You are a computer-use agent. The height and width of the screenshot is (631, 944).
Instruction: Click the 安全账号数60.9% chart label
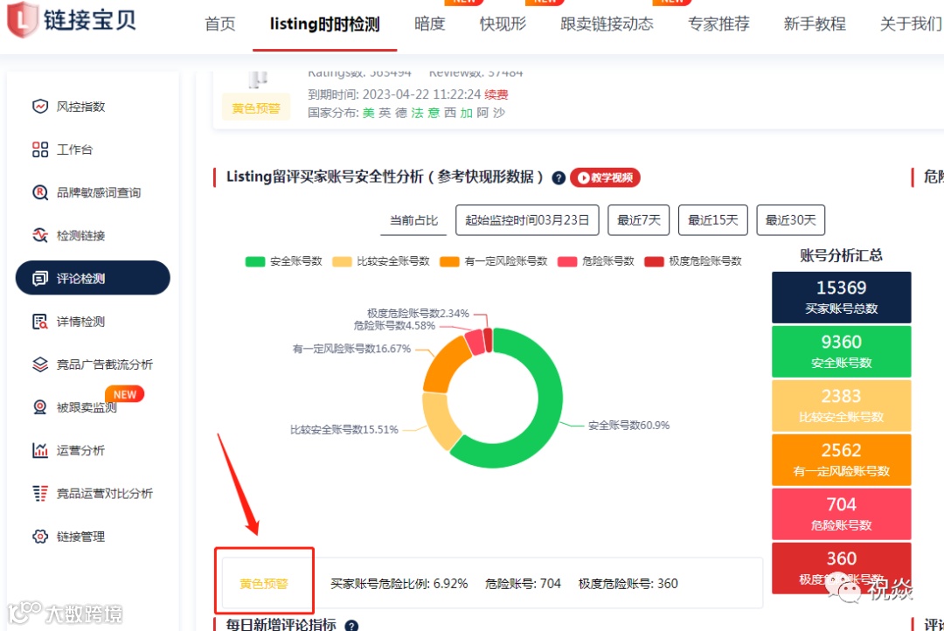coord(628,426)
